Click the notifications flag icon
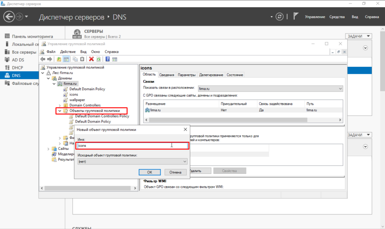The image size is (385, 229). [296, 17]
